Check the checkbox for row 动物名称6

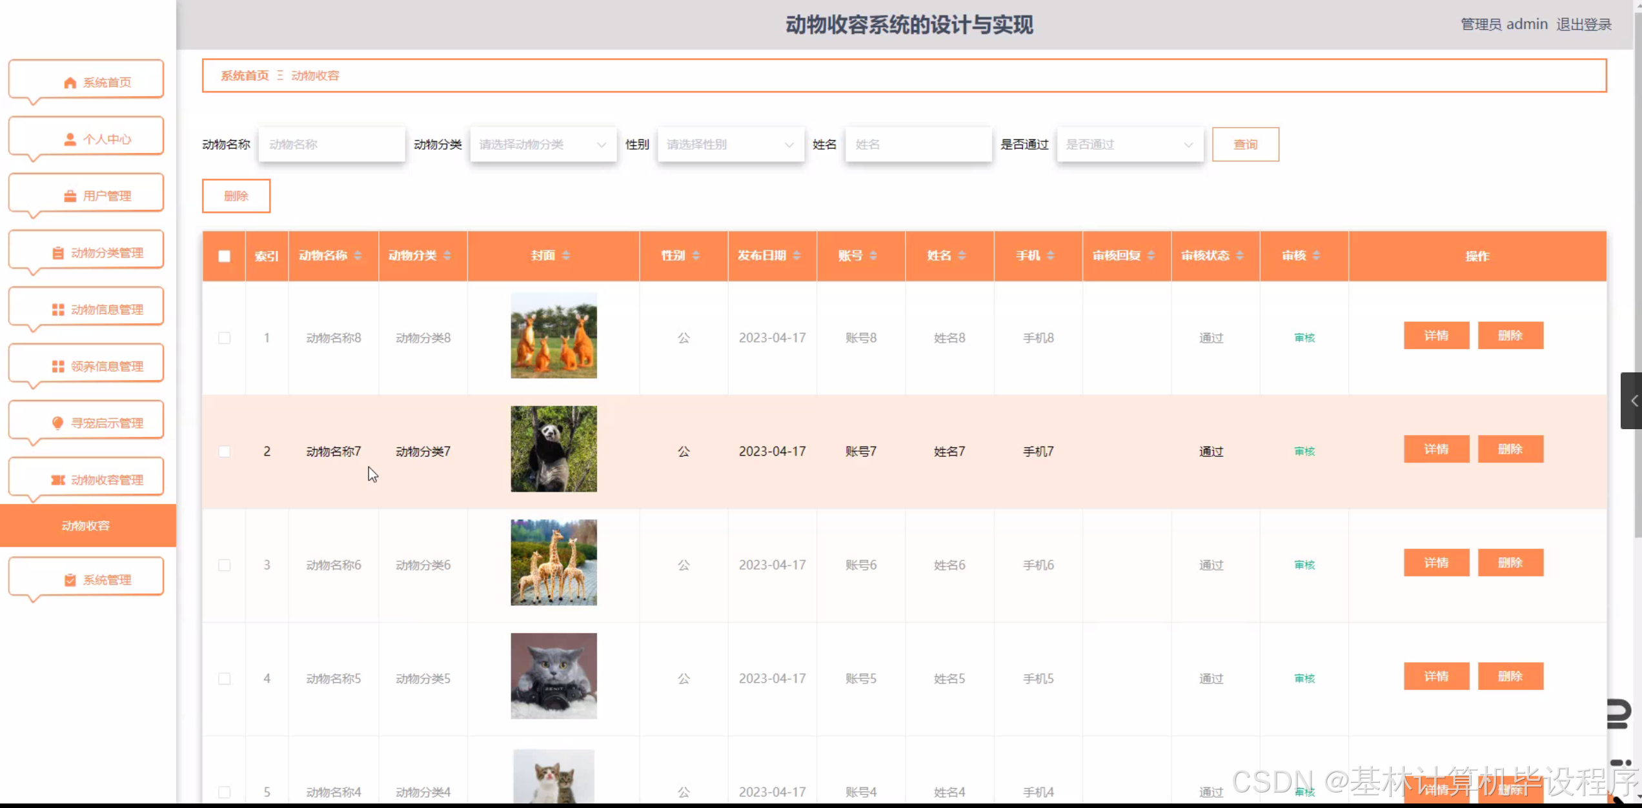pyautogui.click(x=224, y=565)
